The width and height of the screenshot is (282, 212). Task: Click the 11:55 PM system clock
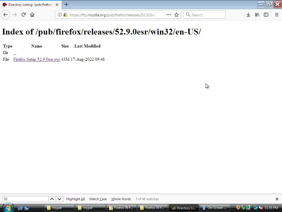point(271,208)
